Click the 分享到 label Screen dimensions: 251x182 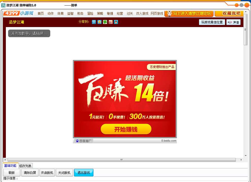click(84, 22)
